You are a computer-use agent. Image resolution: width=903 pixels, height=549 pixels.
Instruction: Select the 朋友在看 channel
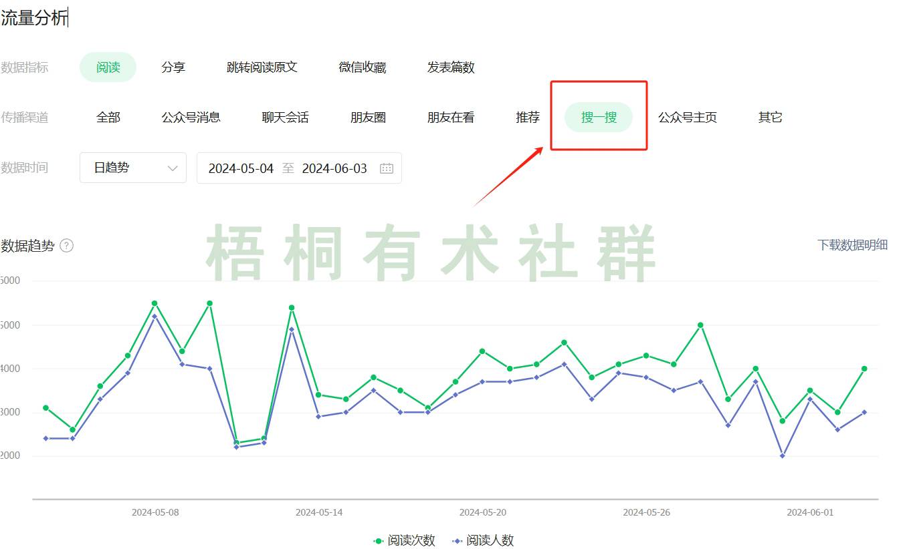pos(451,117)
